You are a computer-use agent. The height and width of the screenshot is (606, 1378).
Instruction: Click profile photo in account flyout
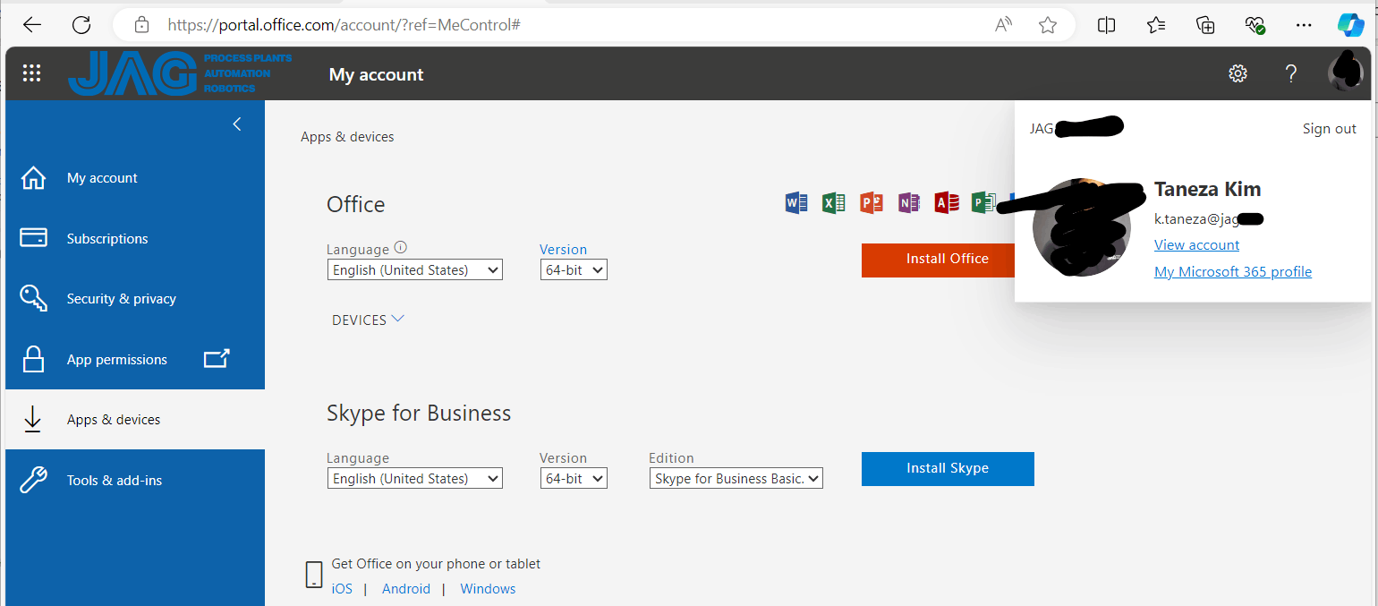click(x=1081, y=227)
